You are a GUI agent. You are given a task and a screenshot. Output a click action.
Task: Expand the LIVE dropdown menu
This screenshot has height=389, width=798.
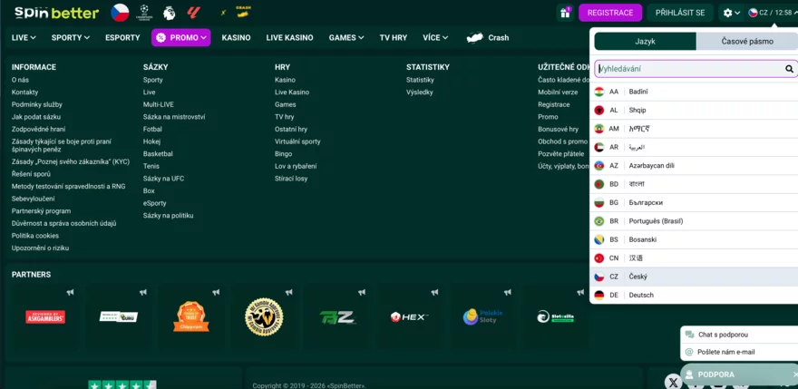click(24, 38)
